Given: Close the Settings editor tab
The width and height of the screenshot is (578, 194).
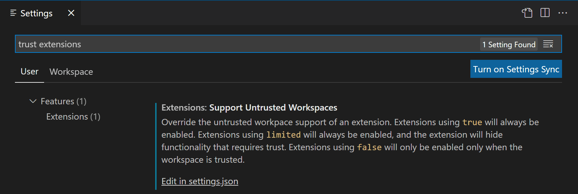Looking at the screenshot, I should point(71,13).
